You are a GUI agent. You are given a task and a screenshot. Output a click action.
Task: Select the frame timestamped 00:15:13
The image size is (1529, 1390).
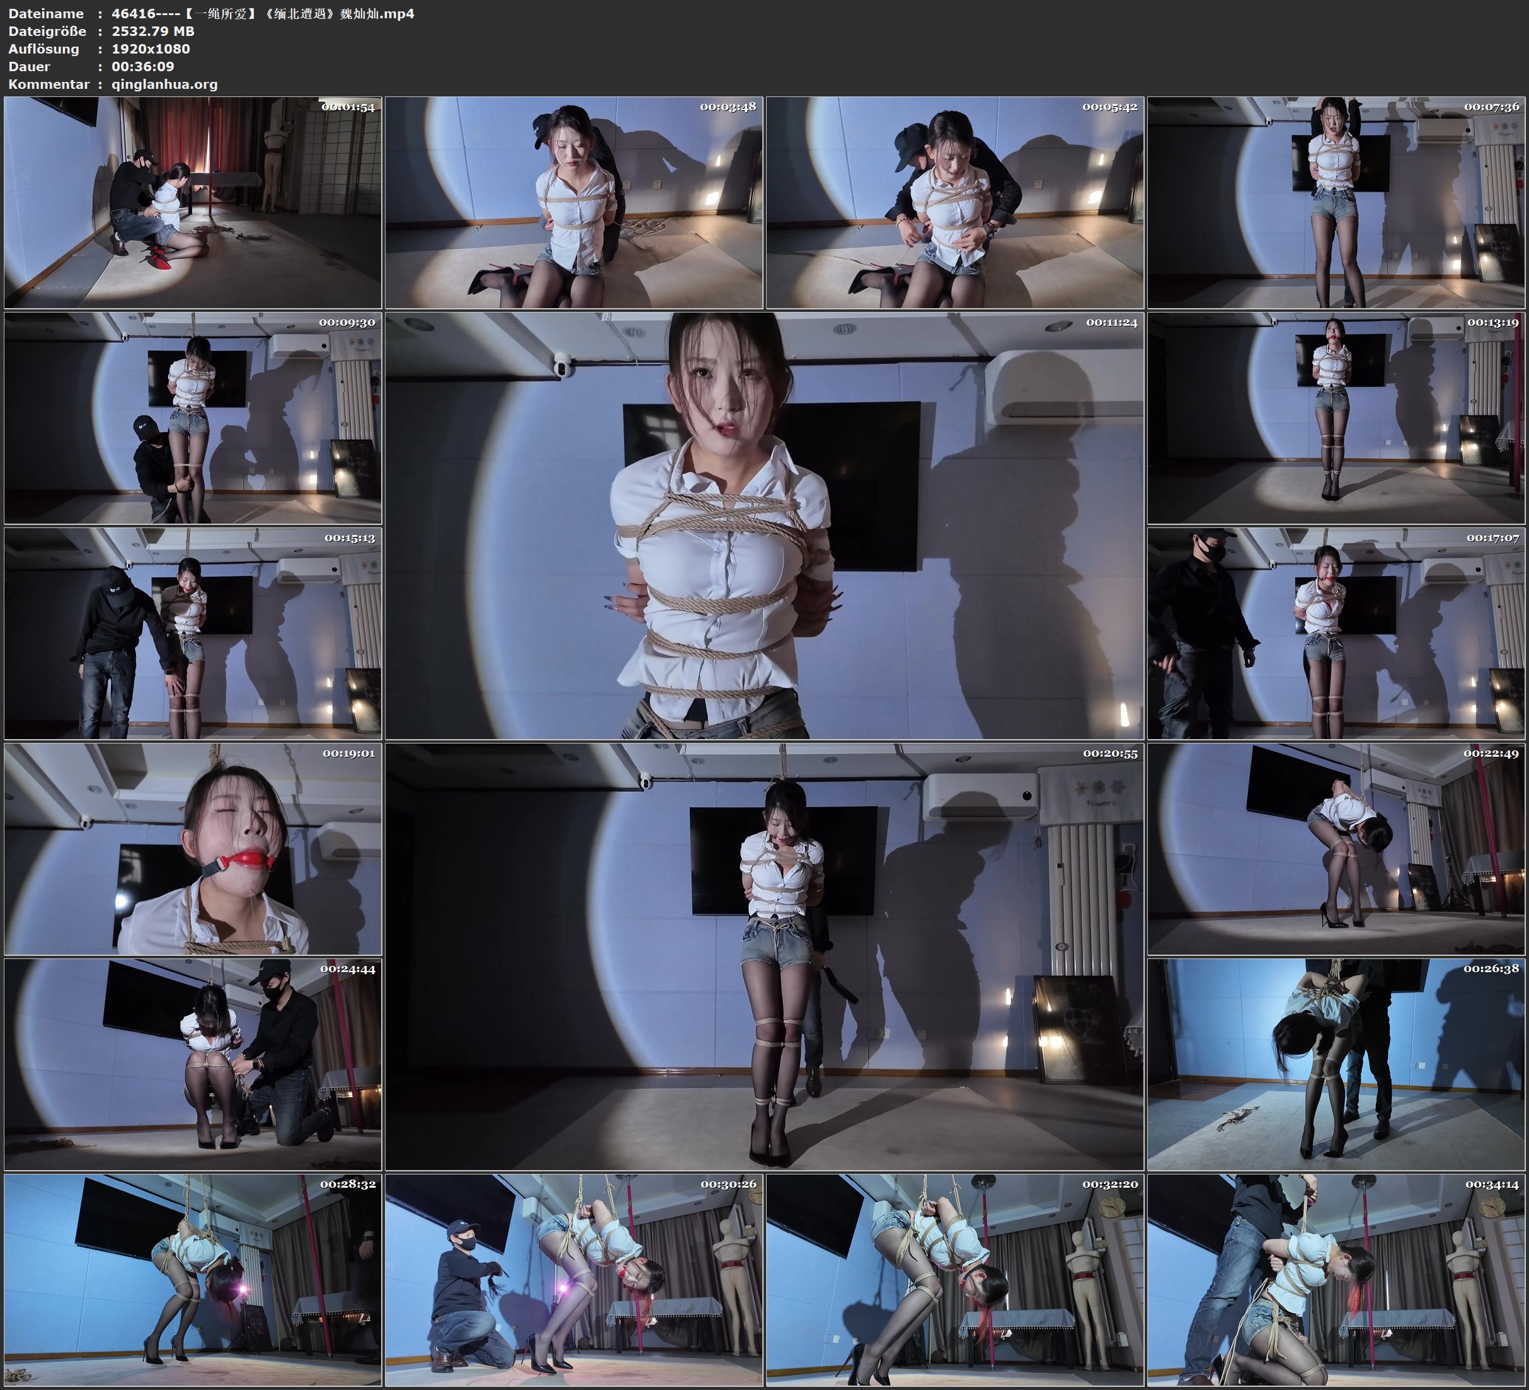point(193,633)
